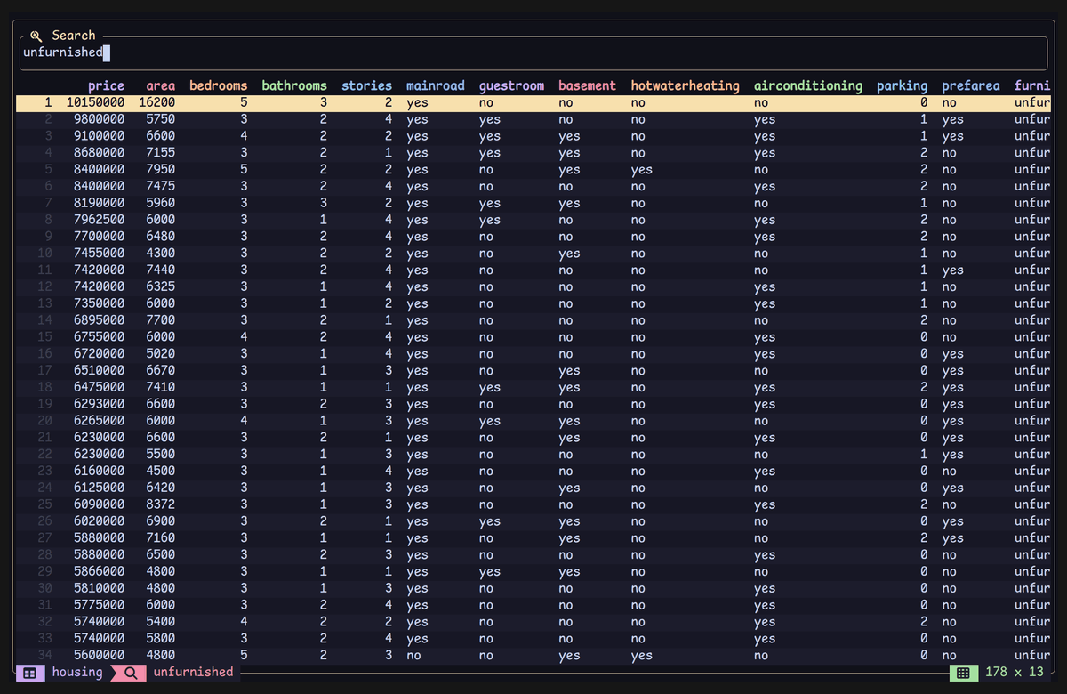Select the area cell 6420

click(x=161, y=488)
